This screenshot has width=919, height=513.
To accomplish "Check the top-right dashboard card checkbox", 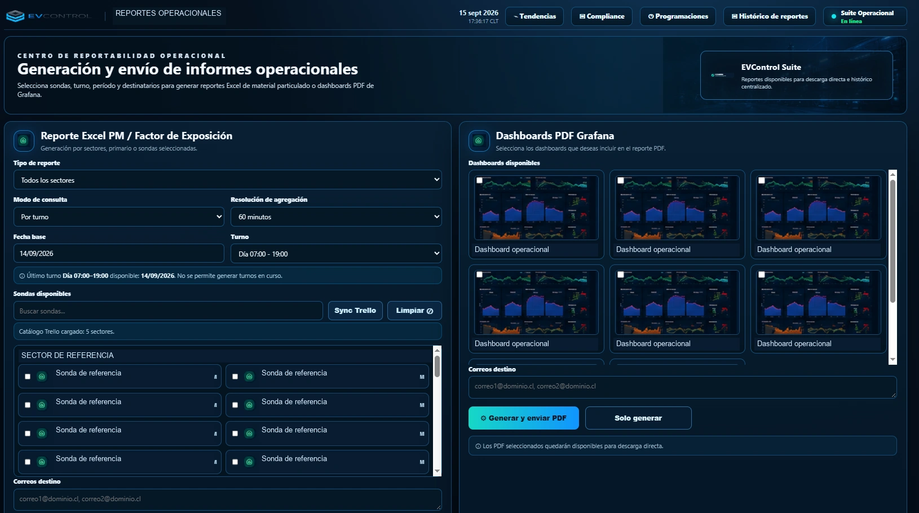I will point(761,180).
